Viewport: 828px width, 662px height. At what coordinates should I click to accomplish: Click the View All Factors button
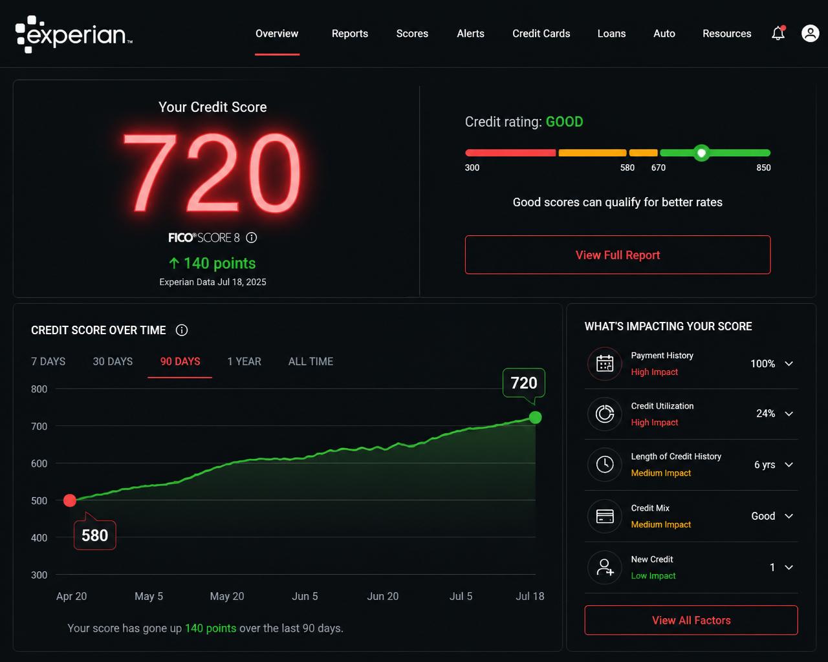[x=691, y=620]
